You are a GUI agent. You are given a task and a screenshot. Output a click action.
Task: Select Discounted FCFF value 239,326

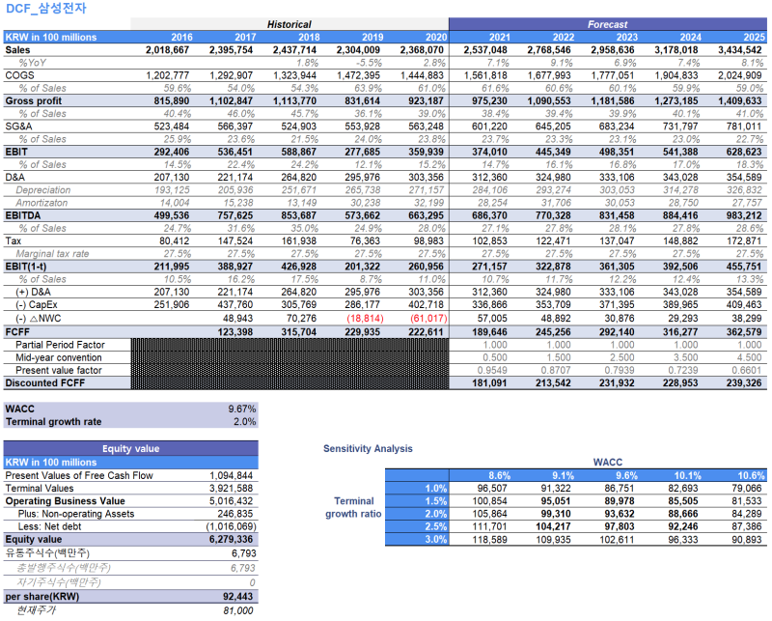click(x=743, y=383)
